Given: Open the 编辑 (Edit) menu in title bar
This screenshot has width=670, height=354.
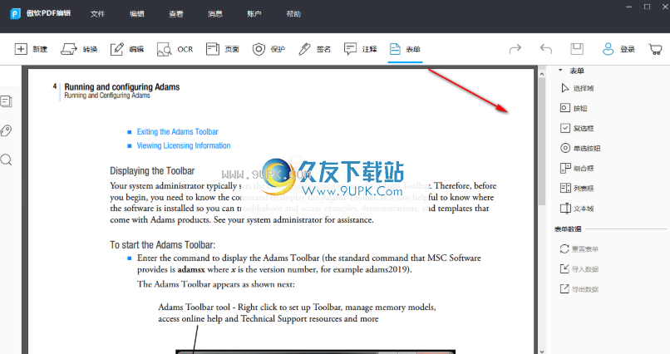Looking at the screenshot, I should [136, 13].
